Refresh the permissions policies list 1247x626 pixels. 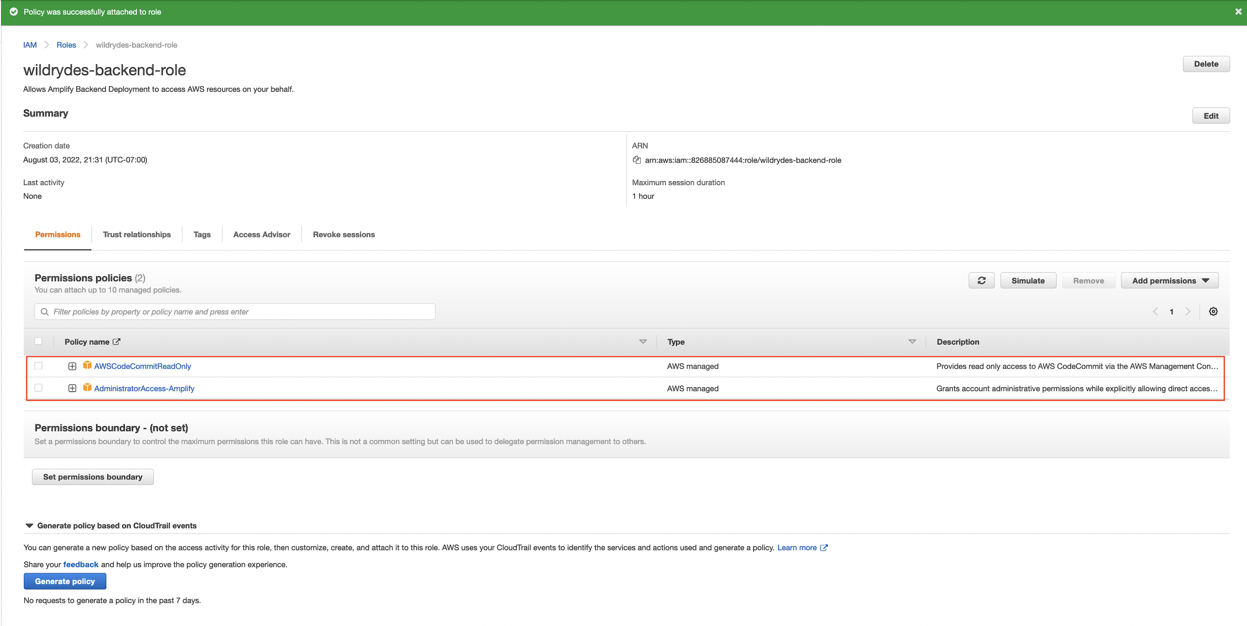pyautogui.click(x=981, y=280)
